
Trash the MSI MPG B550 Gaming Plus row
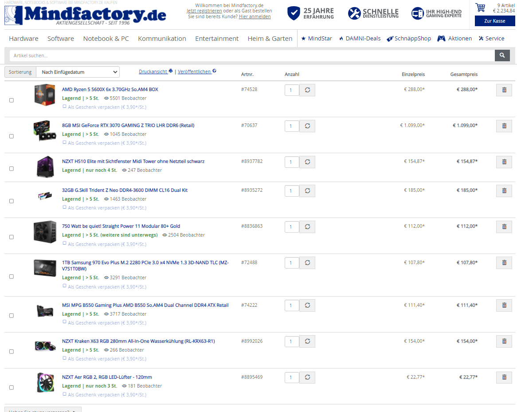pyautogui.click(x=504, y=305)
